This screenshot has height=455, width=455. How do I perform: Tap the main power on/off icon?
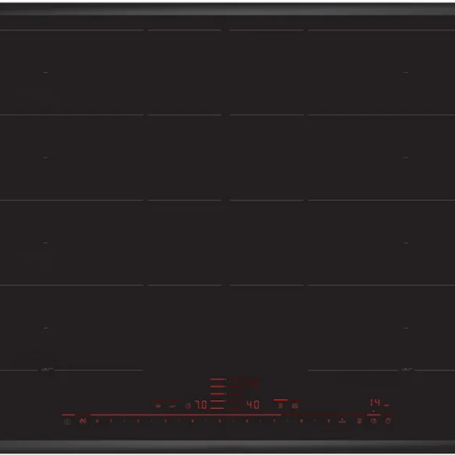tap(67, 421)
